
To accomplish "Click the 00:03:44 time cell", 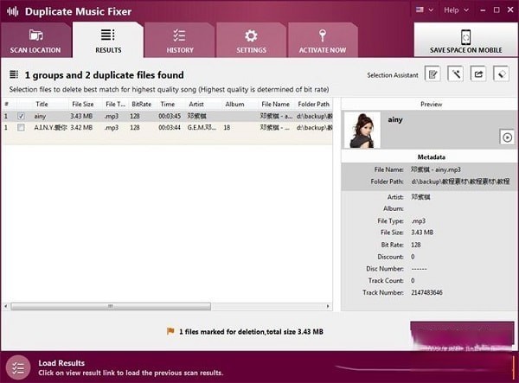I will click(170, 127).
